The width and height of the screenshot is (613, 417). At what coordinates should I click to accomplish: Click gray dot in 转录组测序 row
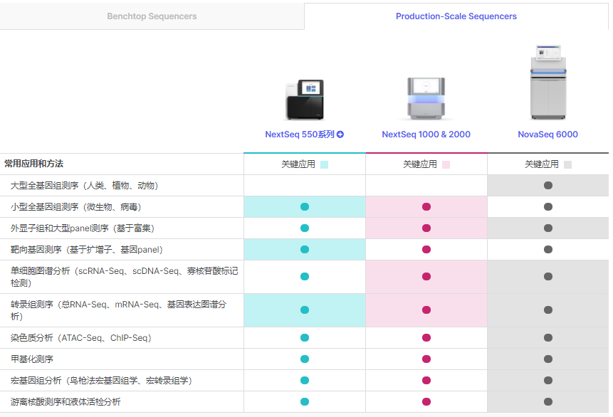coord(548,310)
